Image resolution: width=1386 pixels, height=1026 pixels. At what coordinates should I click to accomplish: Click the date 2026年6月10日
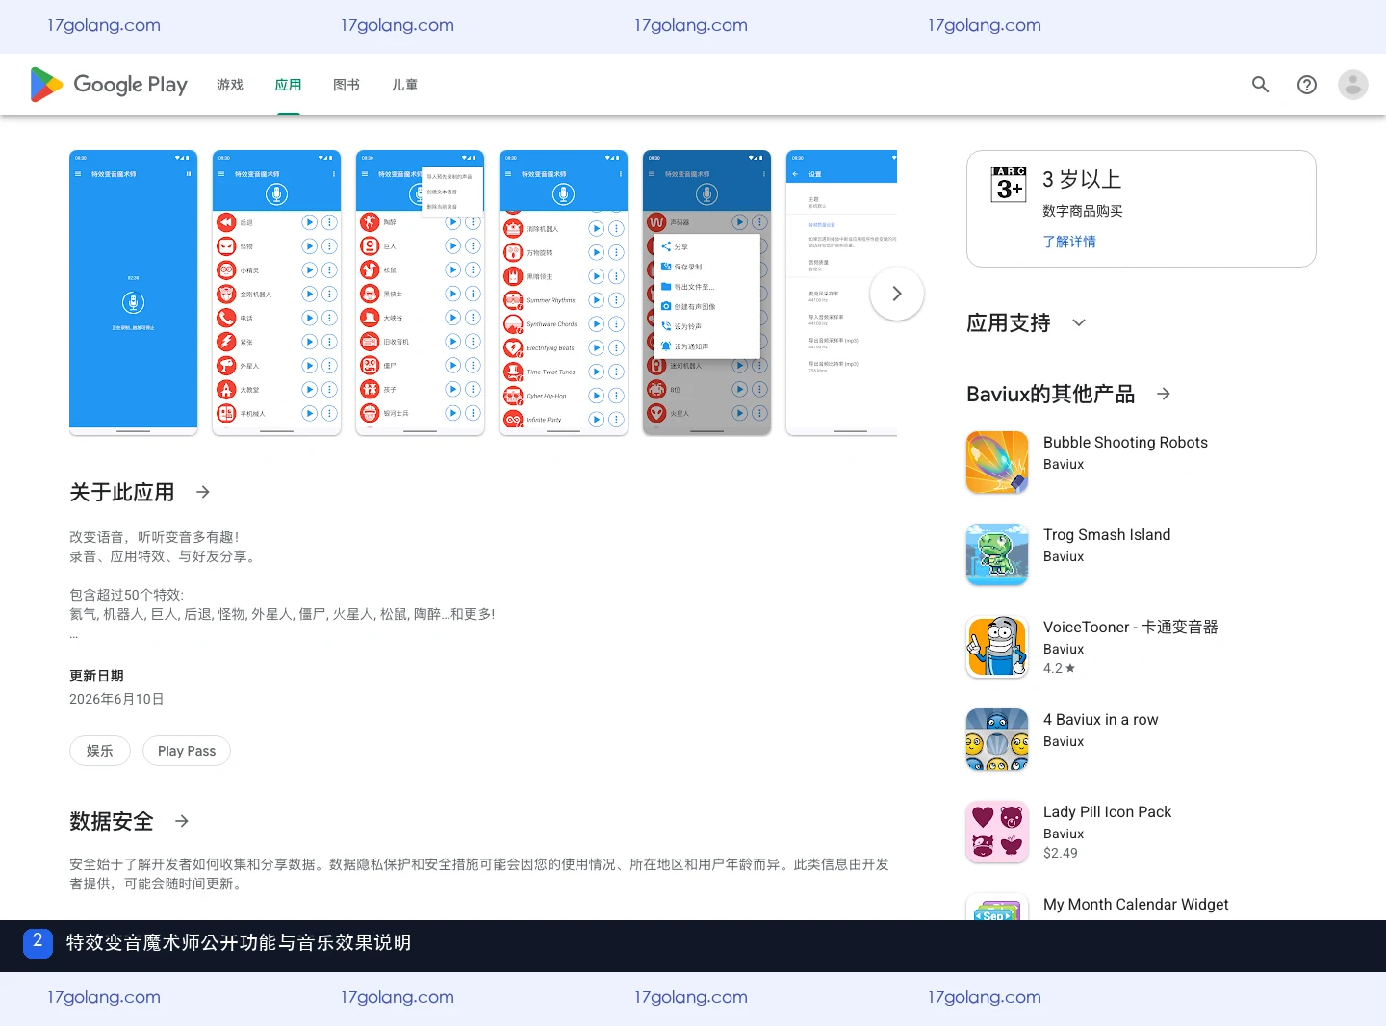116,699
